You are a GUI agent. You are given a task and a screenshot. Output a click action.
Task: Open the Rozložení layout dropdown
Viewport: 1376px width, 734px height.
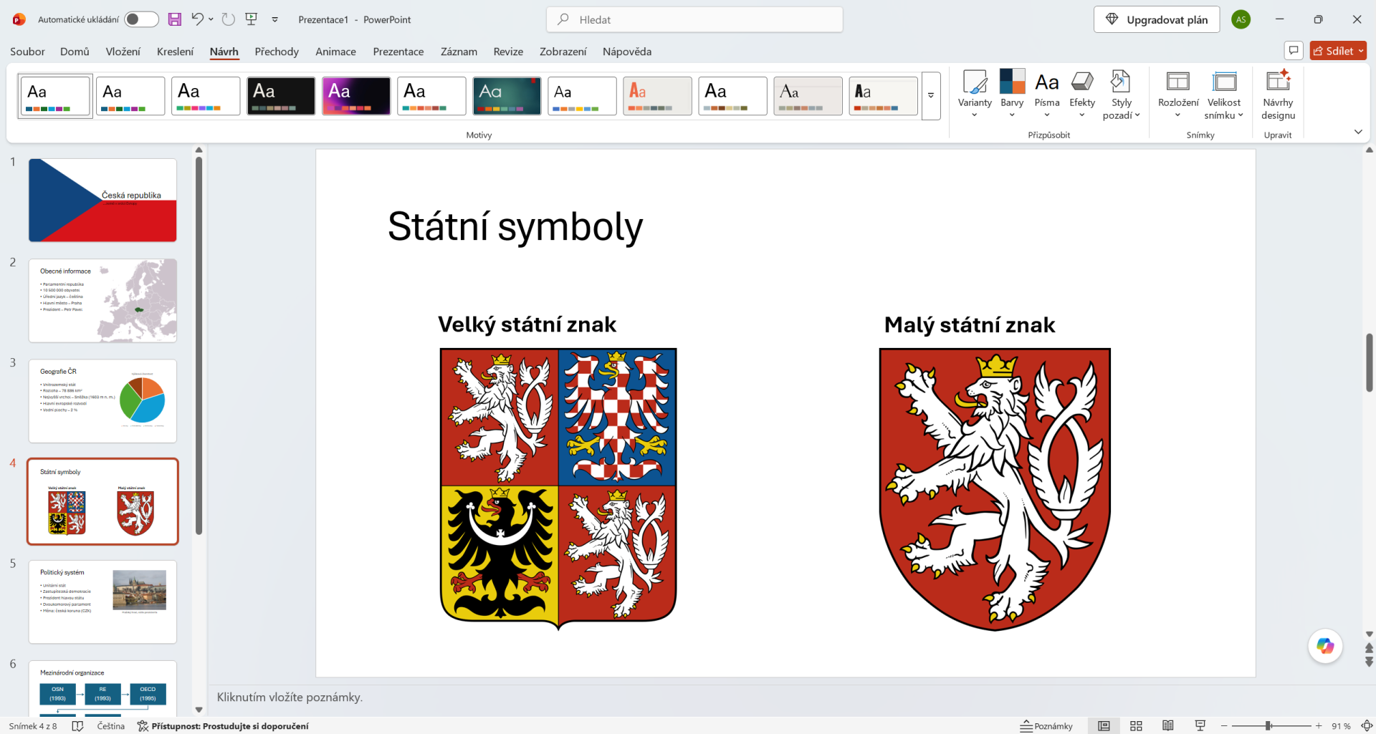point(1178,95)
